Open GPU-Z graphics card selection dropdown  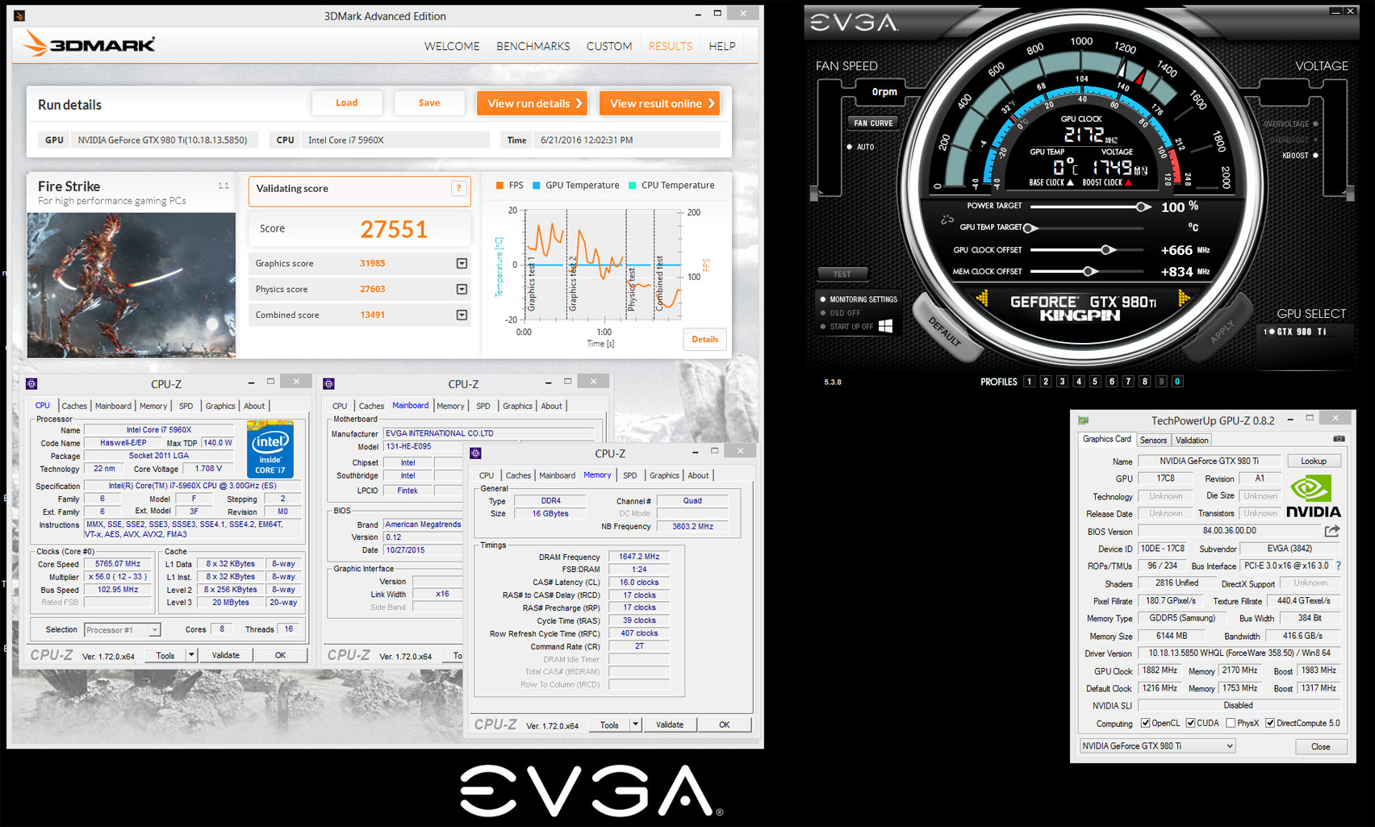tap(1157, 746)
